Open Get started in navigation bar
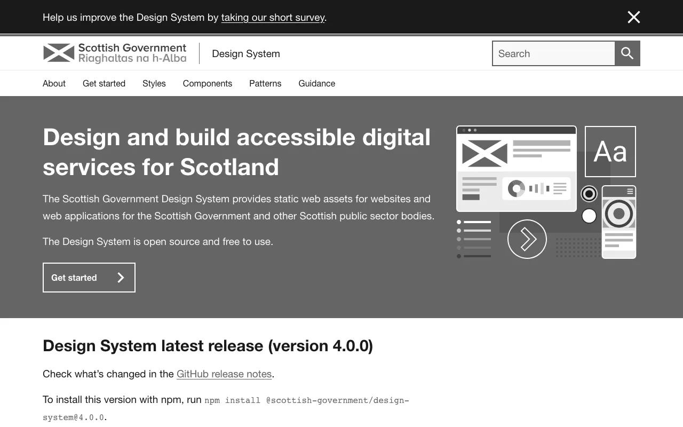The image size is (683, 427). pyautogui.click(x=104, y=83)
